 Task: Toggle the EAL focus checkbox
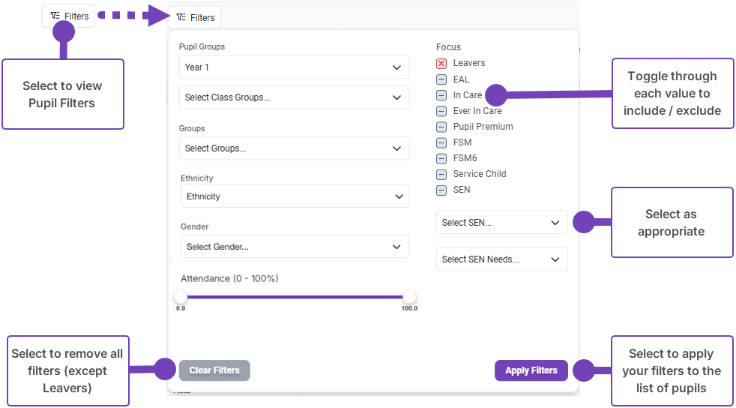click(x=441, y=79)
